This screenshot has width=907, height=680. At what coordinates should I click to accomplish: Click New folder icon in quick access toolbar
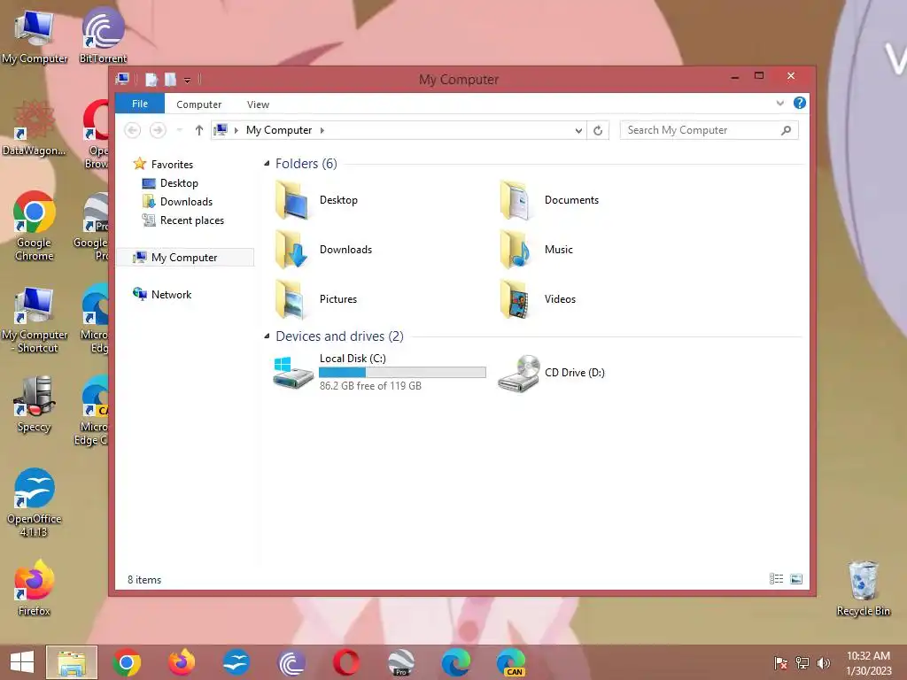coord(170,80)
